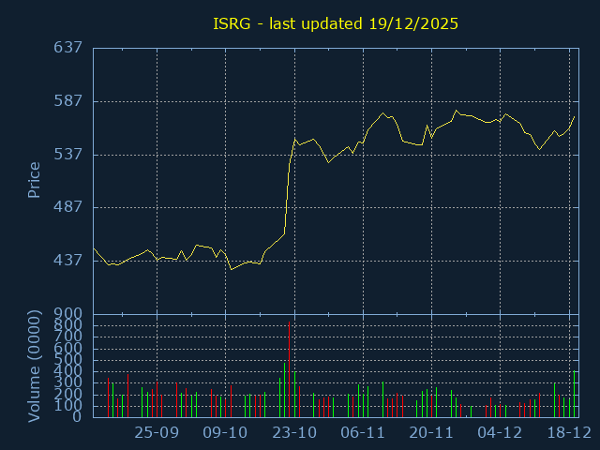Select the 18-12 date tick label
Viewport: 600px width, 450px height.
(x=568, y=433)
